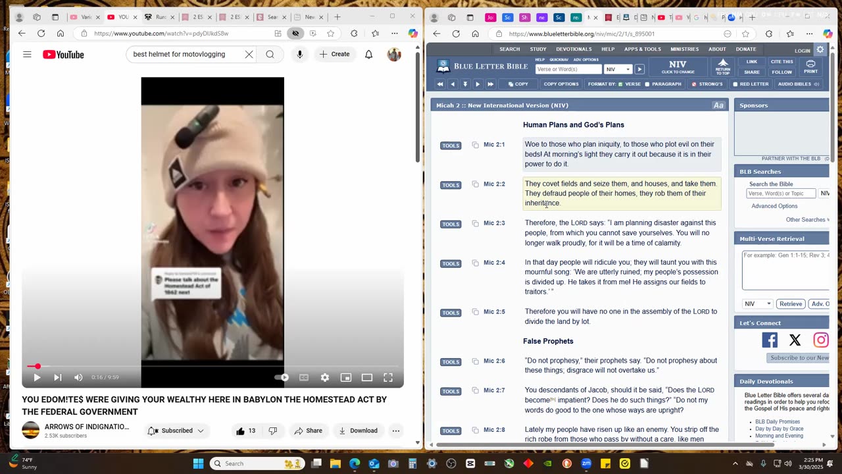Switch video to miniplayer
The image size is (842, 474).
click(x=346, y=377)
